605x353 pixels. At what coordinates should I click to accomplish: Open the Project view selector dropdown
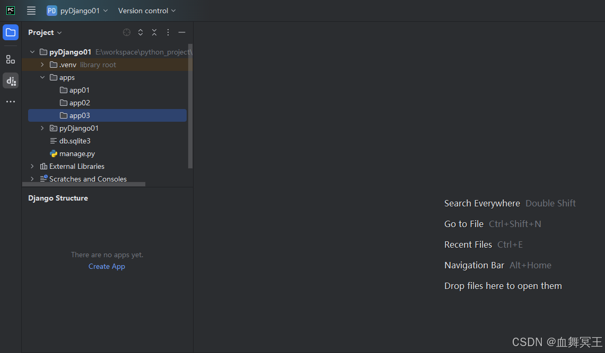click(x=45, y=32)
